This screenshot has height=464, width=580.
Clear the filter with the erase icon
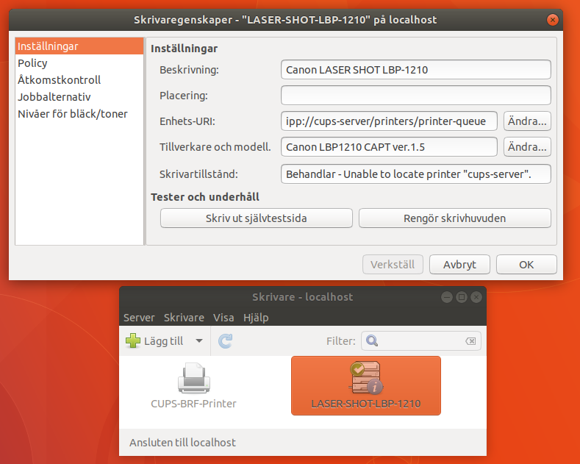[470, 340]
